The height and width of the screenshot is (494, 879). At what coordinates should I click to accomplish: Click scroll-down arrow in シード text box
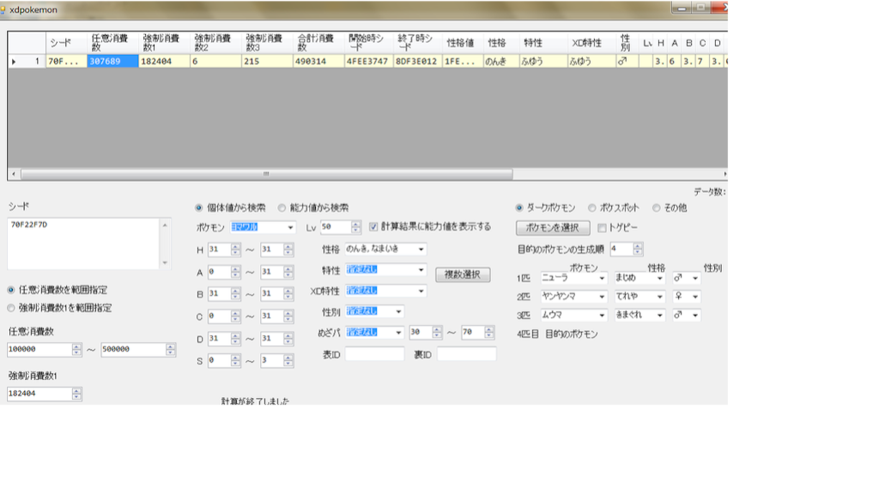tap(165, 262)
